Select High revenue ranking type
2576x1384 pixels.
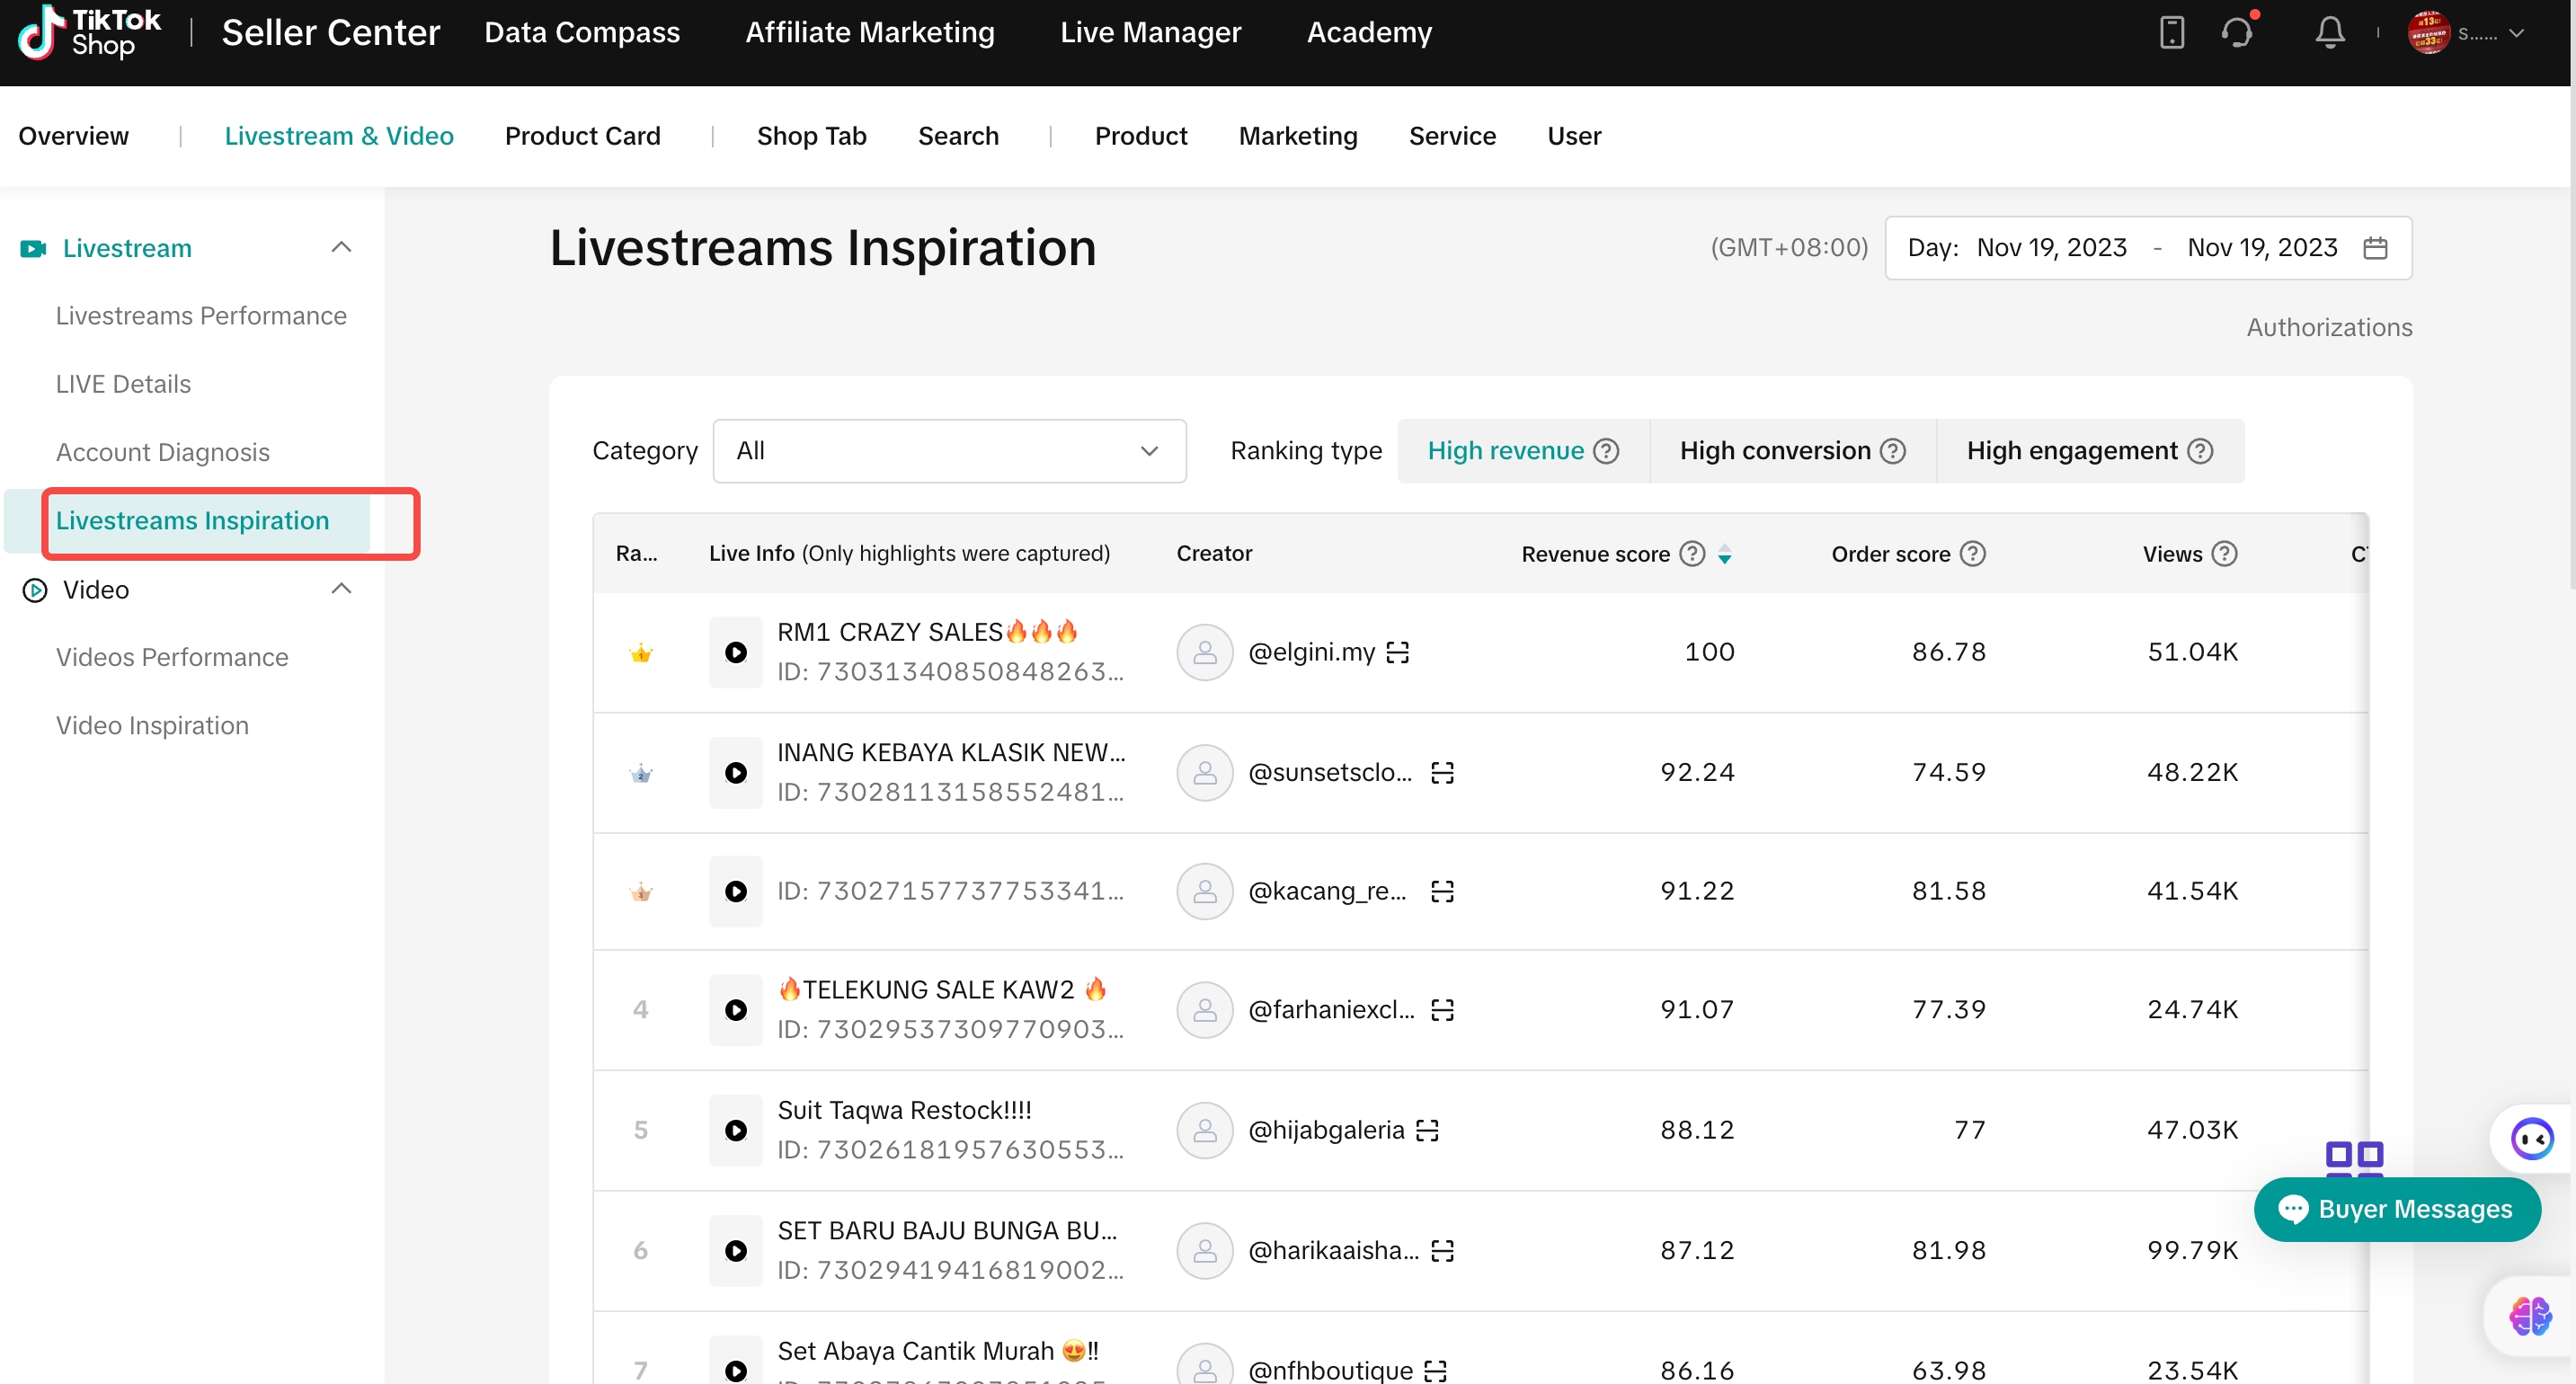coord(1505,451)
